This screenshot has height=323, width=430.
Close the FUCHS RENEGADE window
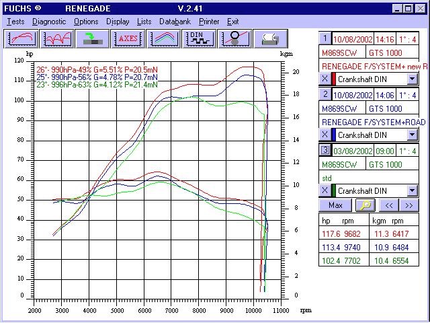point(420,9)
